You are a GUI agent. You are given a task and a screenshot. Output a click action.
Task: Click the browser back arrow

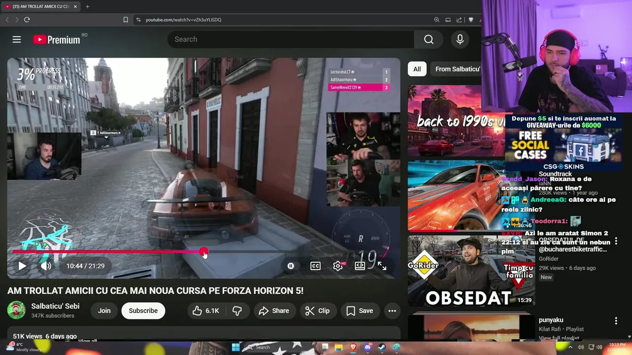coord(7,20)
